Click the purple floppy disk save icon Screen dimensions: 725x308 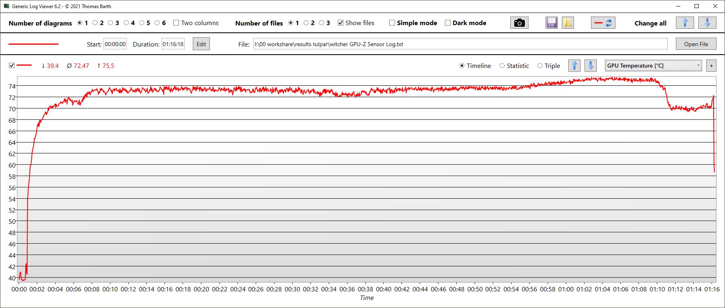pos(551,23)
